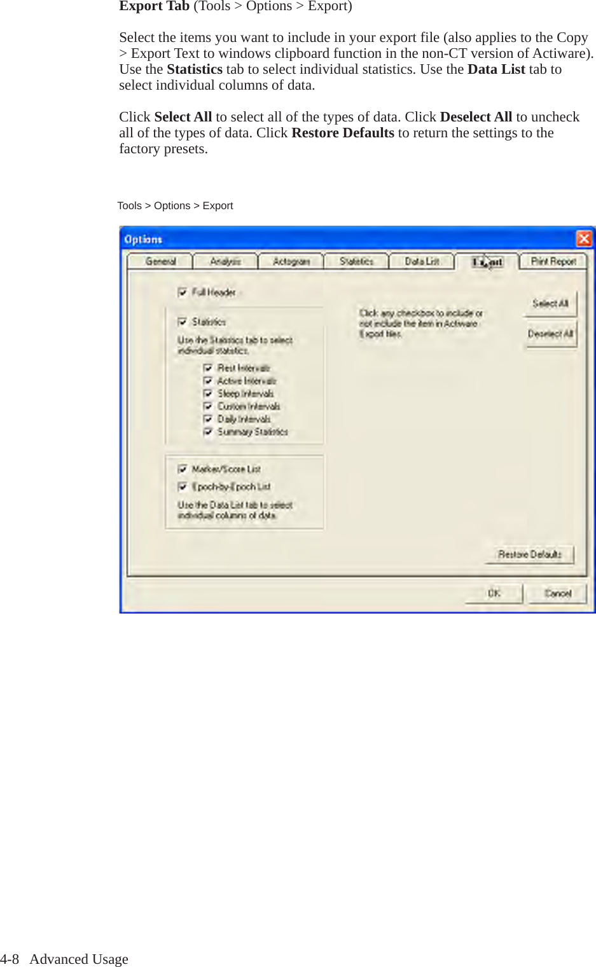The image size is (596, 967).
Task: Disable Daily Intervals export
Action: pyautogui.click(x=207, y=419)
